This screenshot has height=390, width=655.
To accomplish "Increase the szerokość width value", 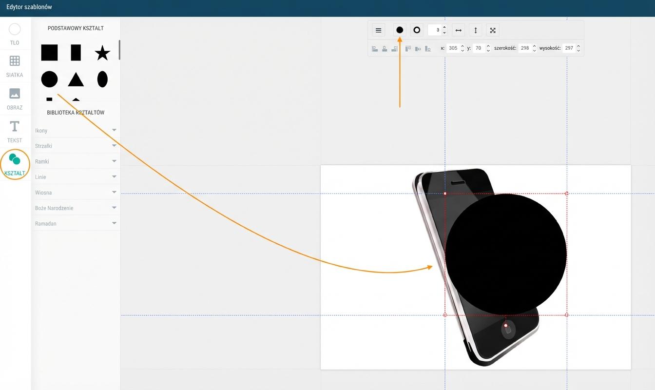I will pyautogui.click(x=535, y=46).
